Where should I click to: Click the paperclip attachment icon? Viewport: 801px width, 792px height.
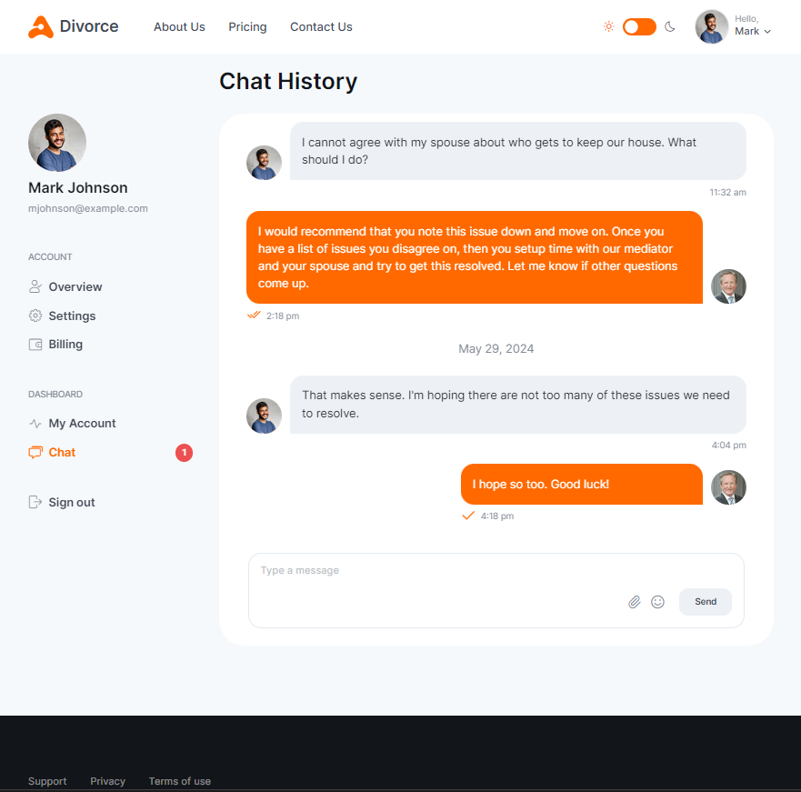634,602
